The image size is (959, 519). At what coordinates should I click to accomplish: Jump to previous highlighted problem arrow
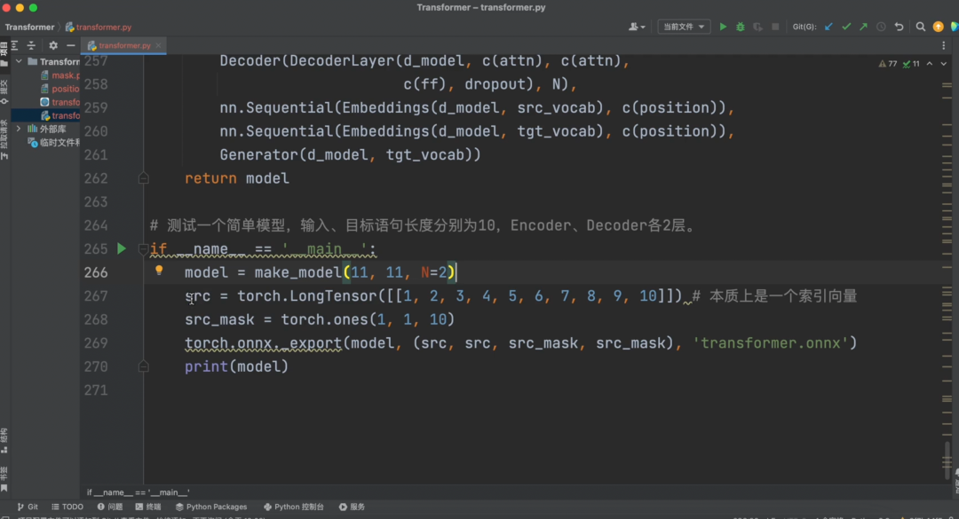click(x=930, y=64)
